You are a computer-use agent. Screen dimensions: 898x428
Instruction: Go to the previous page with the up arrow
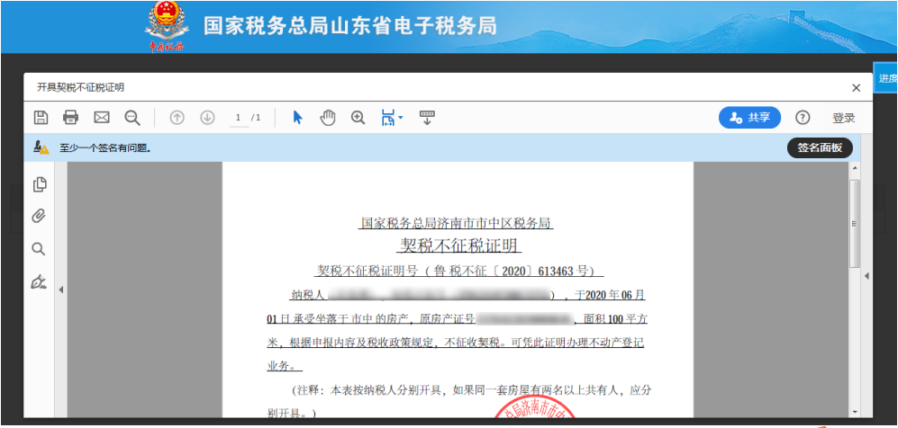177,118
